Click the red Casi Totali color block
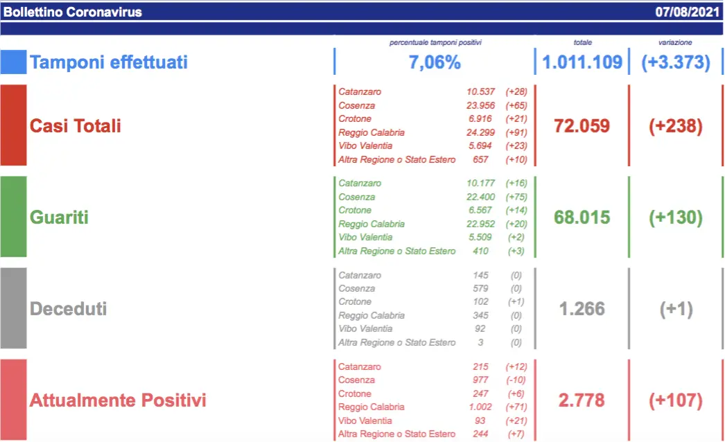This screenshot has height=442, width=725. tap(14, 125)
